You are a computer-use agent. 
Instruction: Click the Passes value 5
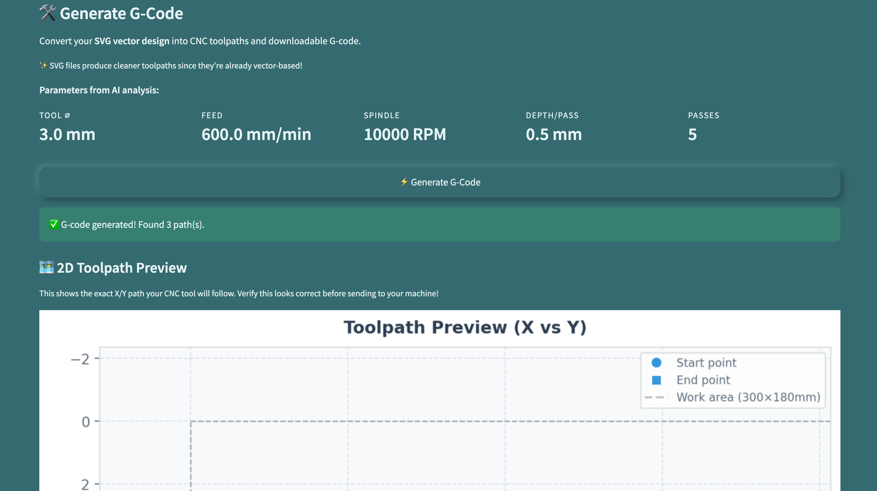tap(692, 134)
